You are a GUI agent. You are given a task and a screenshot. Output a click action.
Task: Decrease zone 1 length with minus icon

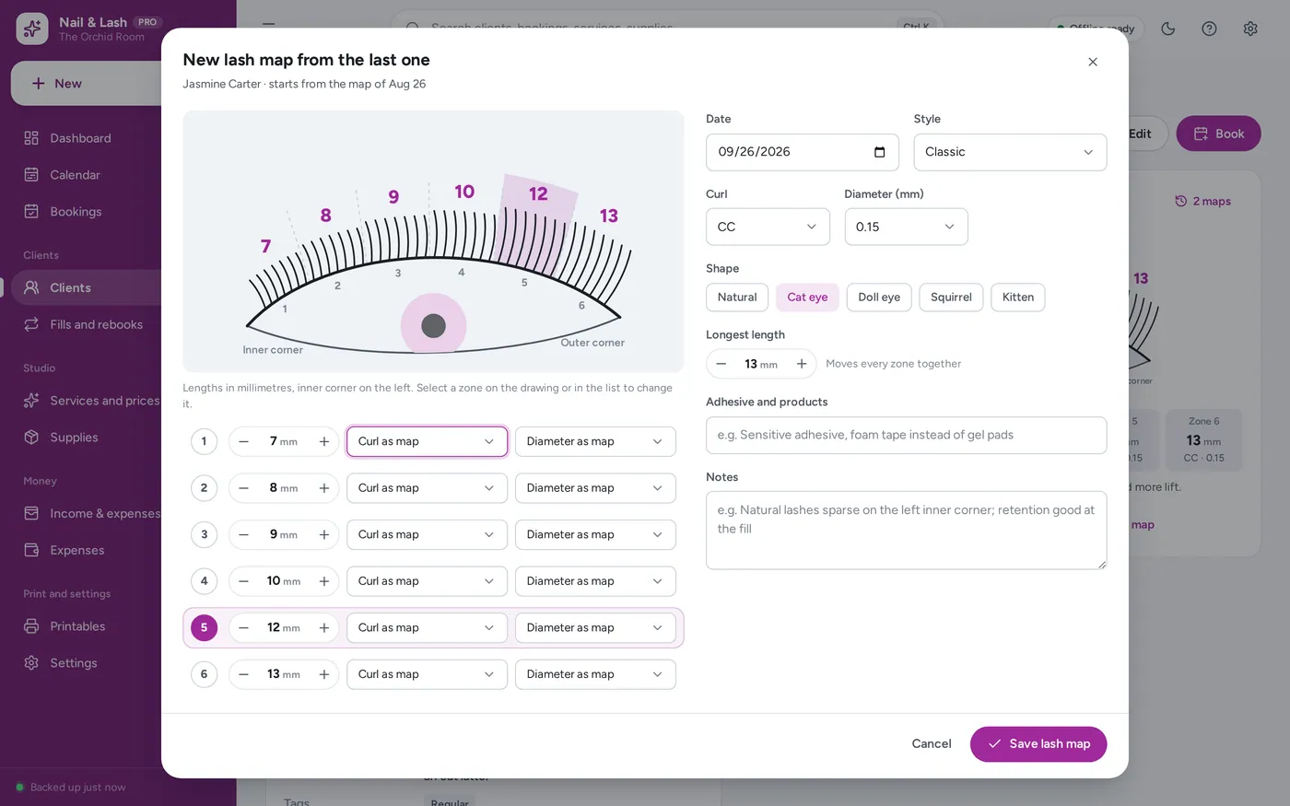[243, 441]
